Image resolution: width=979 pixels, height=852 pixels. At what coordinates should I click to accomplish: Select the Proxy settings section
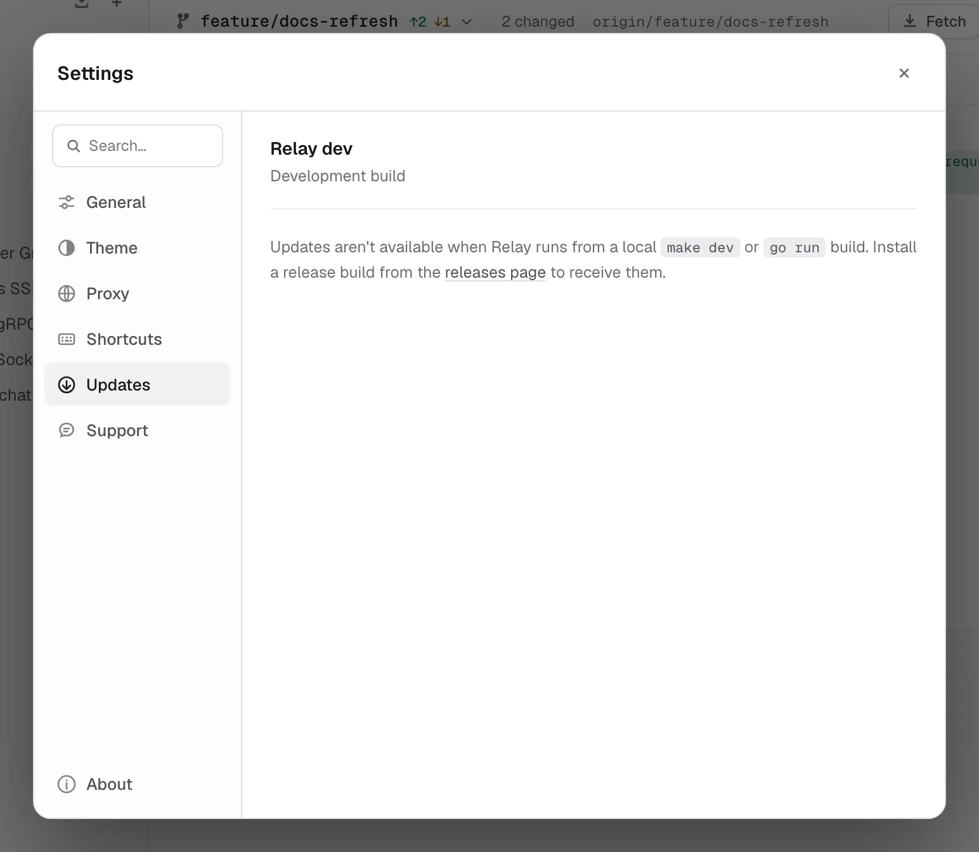click(x=138, y=294)
